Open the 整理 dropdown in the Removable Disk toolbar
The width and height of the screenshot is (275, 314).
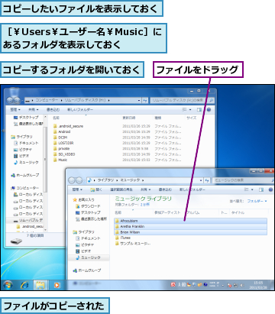(x=15, y=110)
